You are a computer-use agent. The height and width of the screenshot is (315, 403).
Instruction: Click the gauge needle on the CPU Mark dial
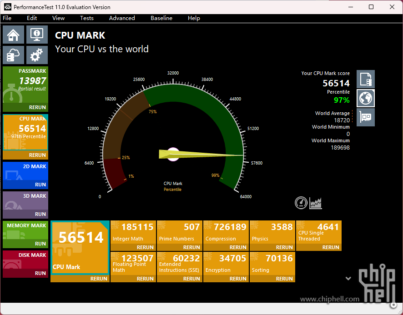click(x=201, y=154)
